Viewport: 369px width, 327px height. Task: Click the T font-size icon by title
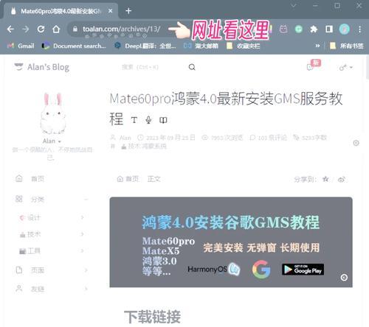[x=134, y=120]
